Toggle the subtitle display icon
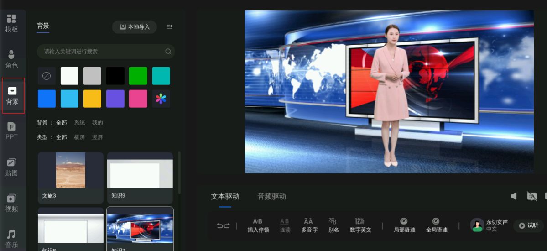 [531, 196]
